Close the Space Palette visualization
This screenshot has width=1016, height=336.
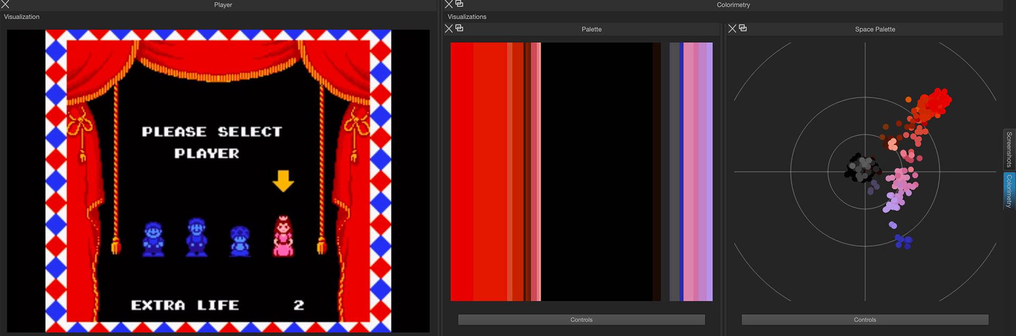pos(732,29)
